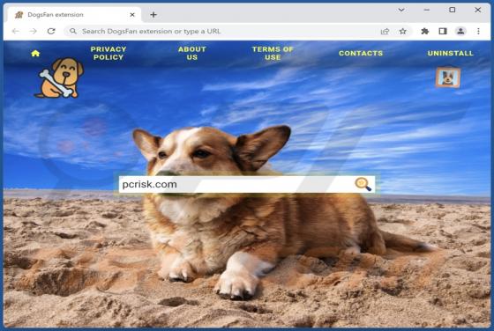This screenshot has width=494, height=331.
Task: Open the Contacts page
Action: point(361,54)
